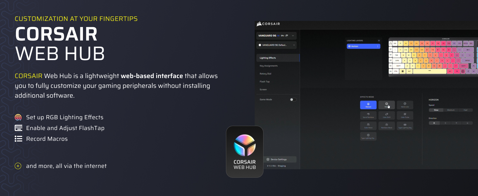The height and width of the screenshot is (196, 478).
Task: Expand the VANGUARD 96 device dropdown
Action: tap(276, 36)
